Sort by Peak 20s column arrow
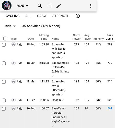 point(112,39)
